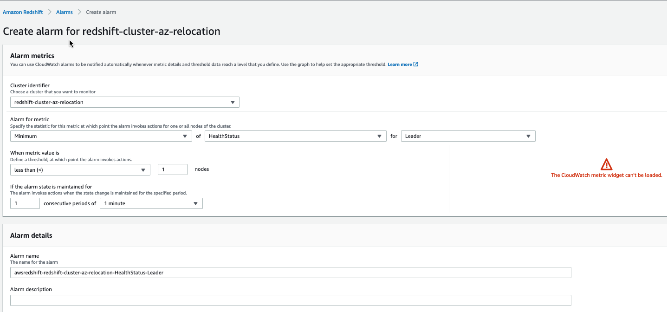Screen dimensions: 667x312
Task: Expand the Leader node dropdown
Action: pyautogui.click(x=468, y=136)
